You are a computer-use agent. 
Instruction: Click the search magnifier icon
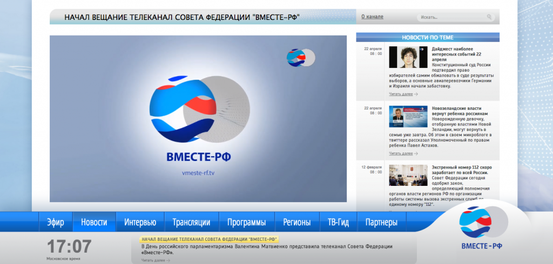(x=489, y=17)
